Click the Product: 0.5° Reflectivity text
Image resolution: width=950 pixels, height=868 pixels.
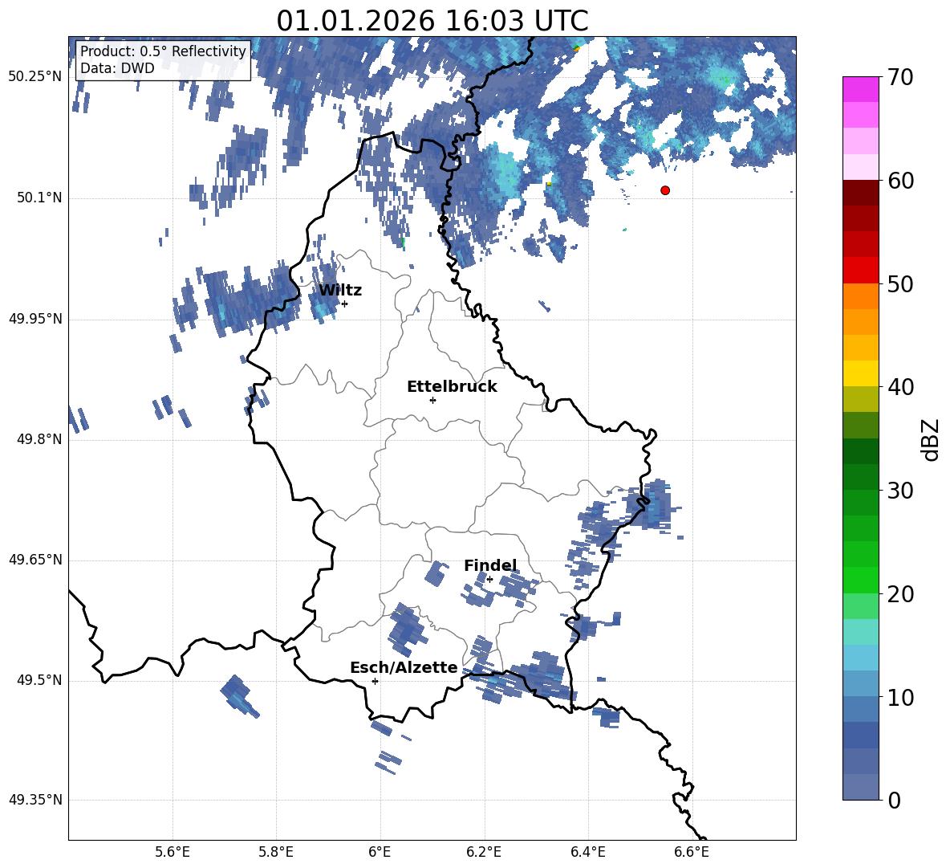tap(163, 51)
